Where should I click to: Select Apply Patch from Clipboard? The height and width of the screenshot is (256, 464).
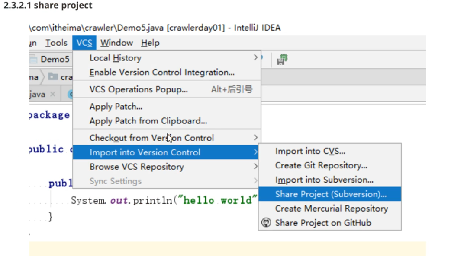pyautogui.click(x=148, y=121)
